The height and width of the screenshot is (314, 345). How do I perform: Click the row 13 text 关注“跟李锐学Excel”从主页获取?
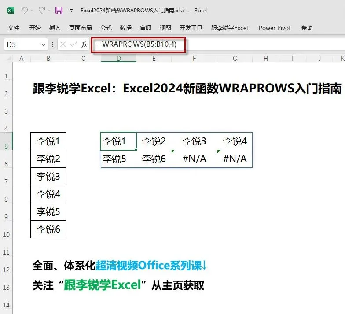click(118, 285)
